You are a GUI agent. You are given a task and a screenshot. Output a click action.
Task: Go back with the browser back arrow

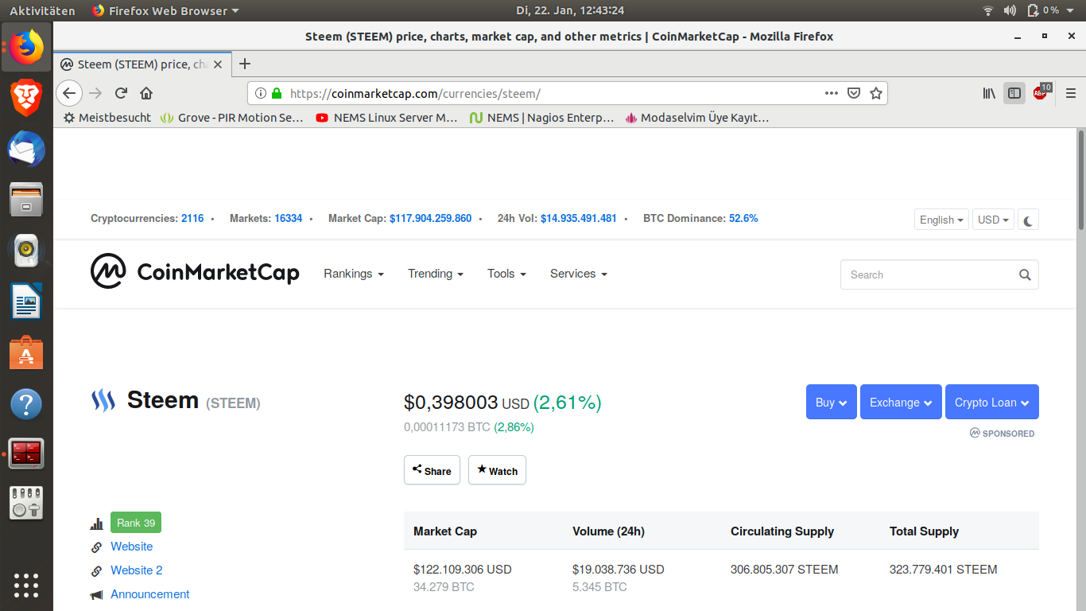(69, 93)
